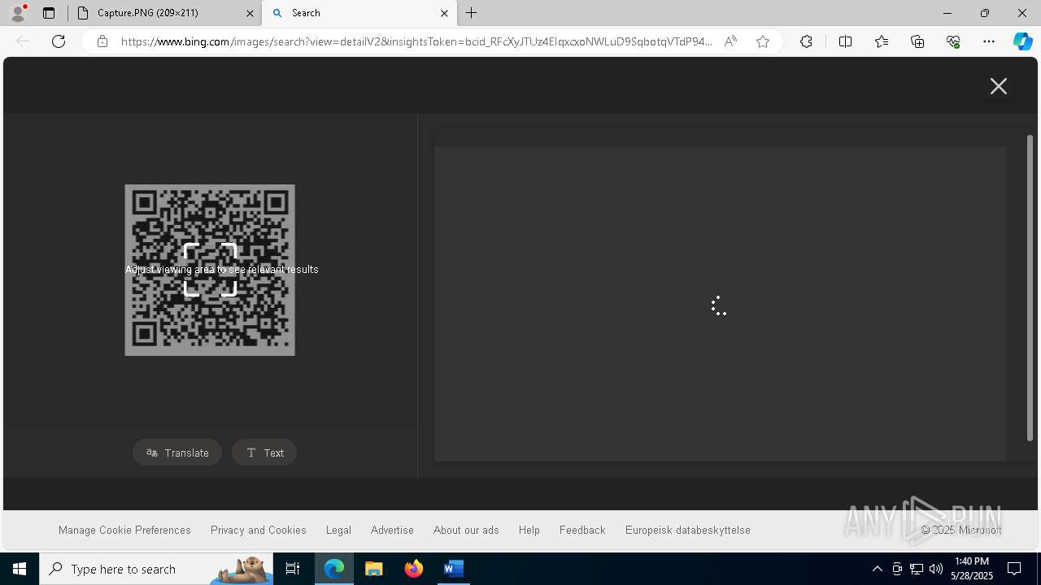Open Manage Cookie Preferences
1041x585 pixels.
[x=124, y=530]
